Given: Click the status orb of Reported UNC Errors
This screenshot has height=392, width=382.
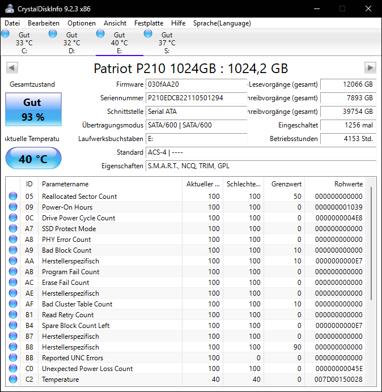Looking at the screenshot, I should (13, 357).
